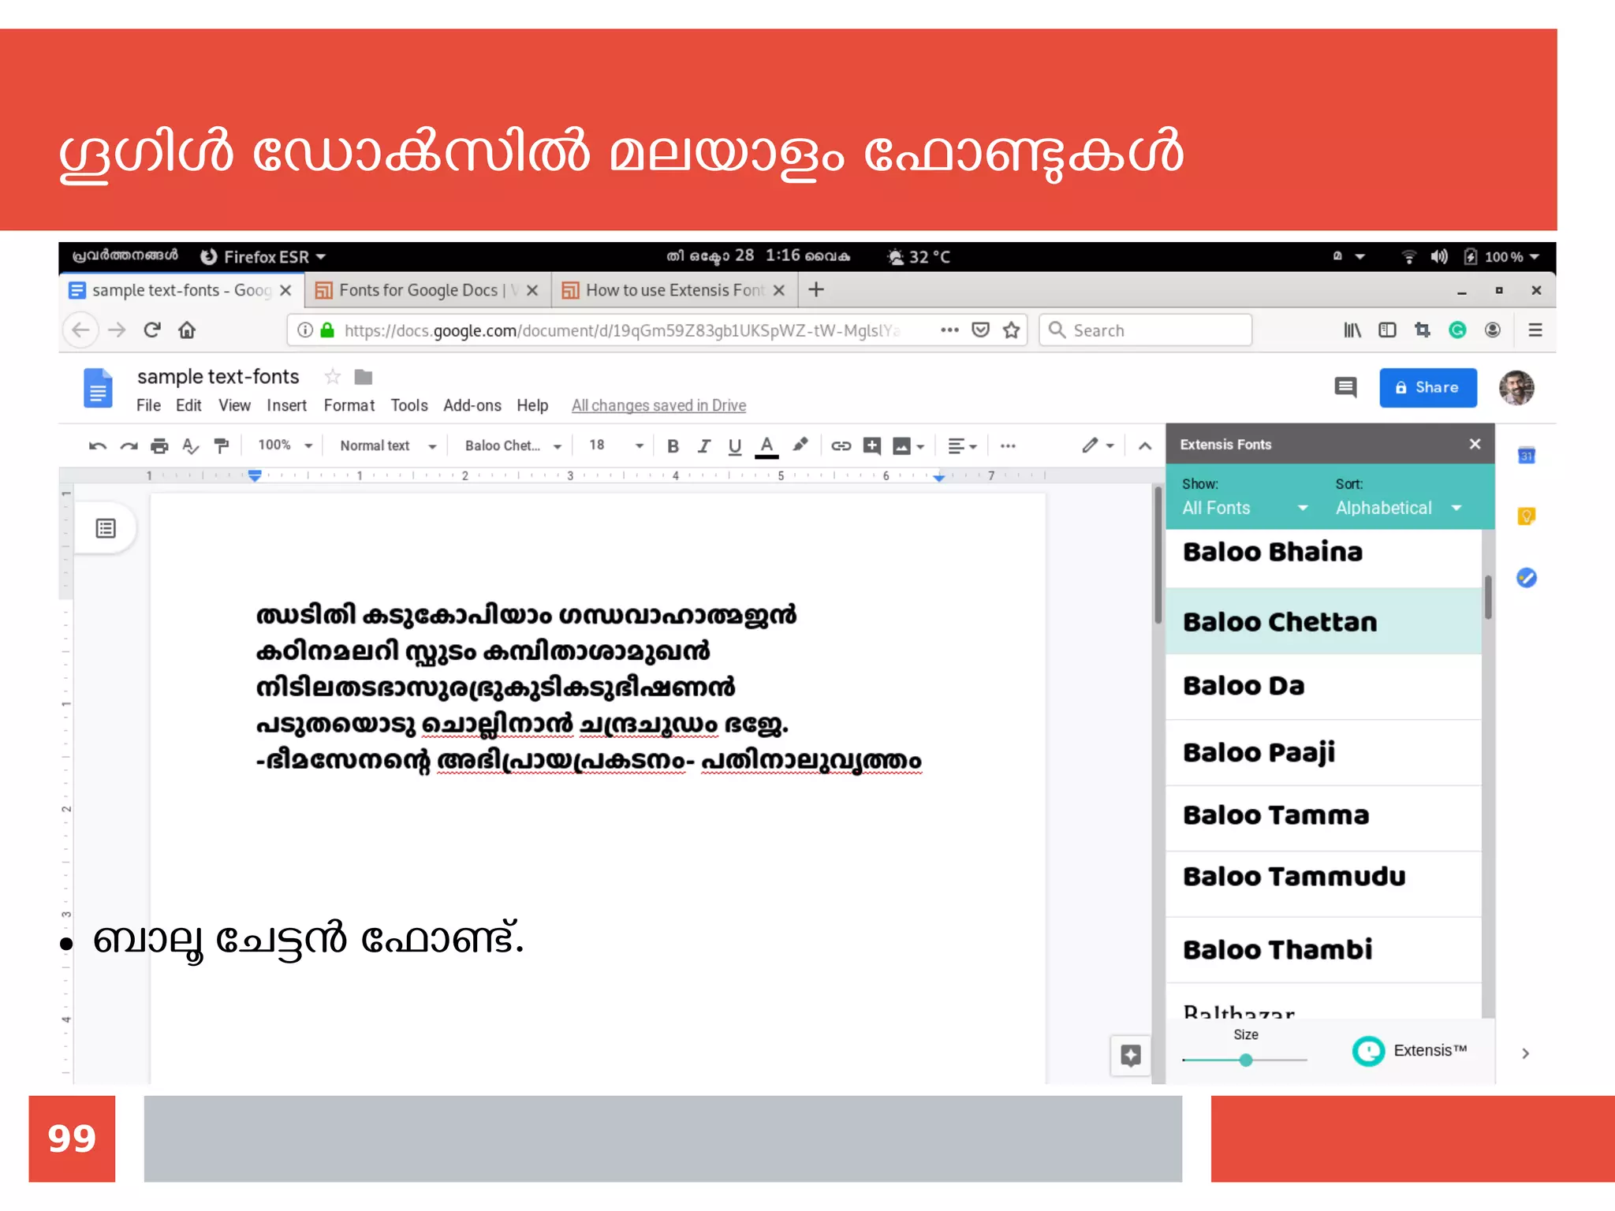Open the Add-ons menu
Screen dimensions: 1615x1211
tap(472, 405)
